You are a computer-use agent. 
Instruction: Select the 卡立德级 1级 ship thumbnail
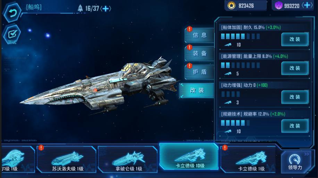point(250,159)
